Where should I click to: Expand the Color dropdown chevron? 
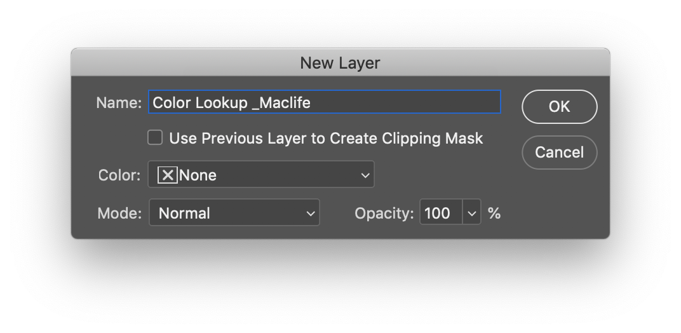click(x=365, y=175)
